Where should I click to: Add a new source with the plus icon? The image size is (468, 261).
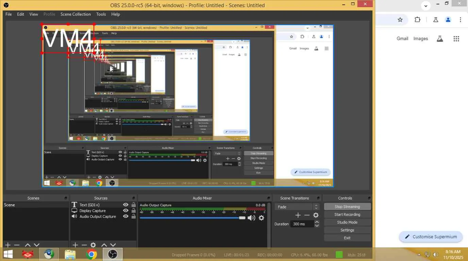point(75,245)
